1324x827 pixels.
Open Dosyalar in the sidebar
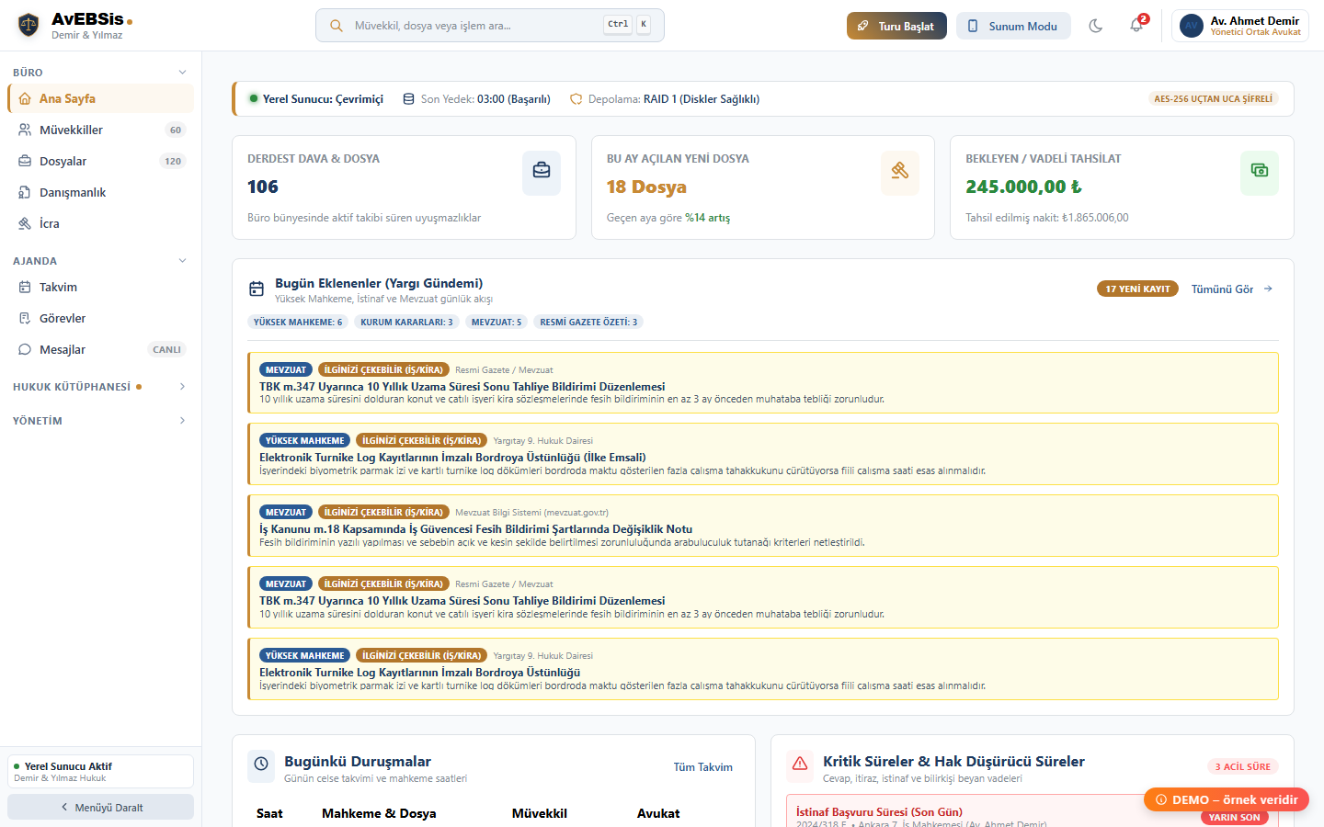100,161
